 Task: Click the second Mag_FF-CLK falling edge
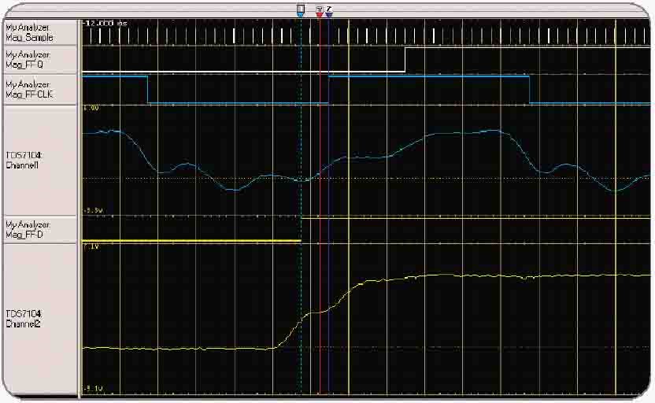click(529, 90)
